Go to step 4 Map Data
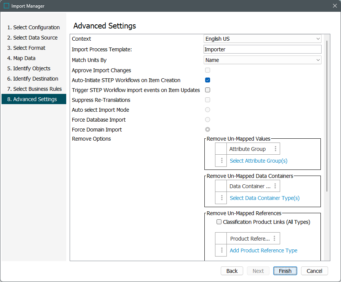The height and width of the screenshot is (282, 341). click(21, 58)
